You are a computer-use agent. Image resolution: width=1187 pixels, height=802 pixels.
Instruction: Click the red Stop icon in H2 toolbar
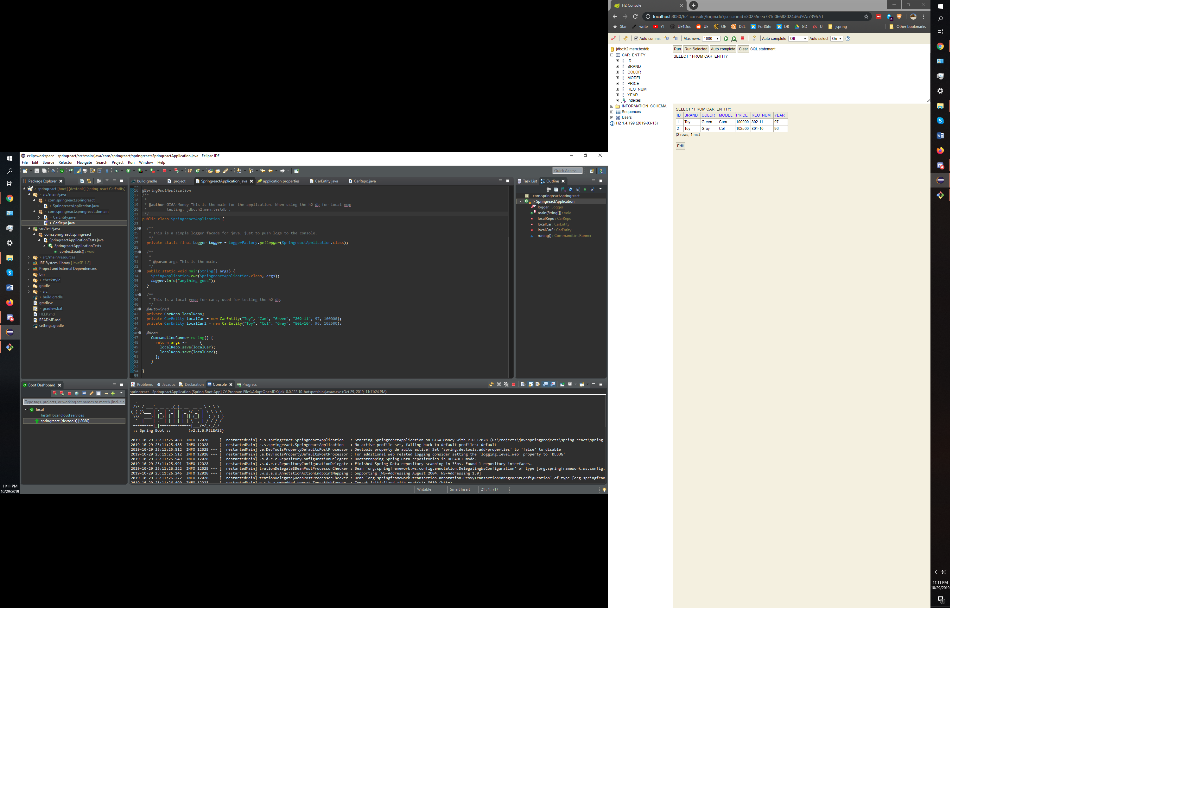743,39
